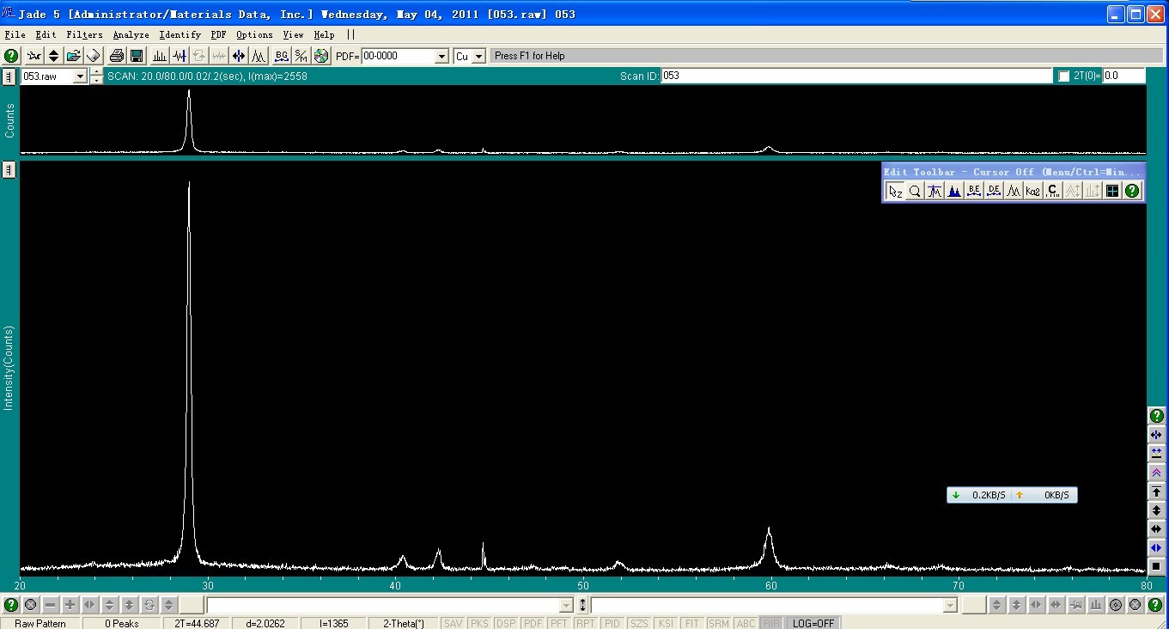Click the smooth pattern icon
The image size is (1169, 629).
[x=180, y=56]
